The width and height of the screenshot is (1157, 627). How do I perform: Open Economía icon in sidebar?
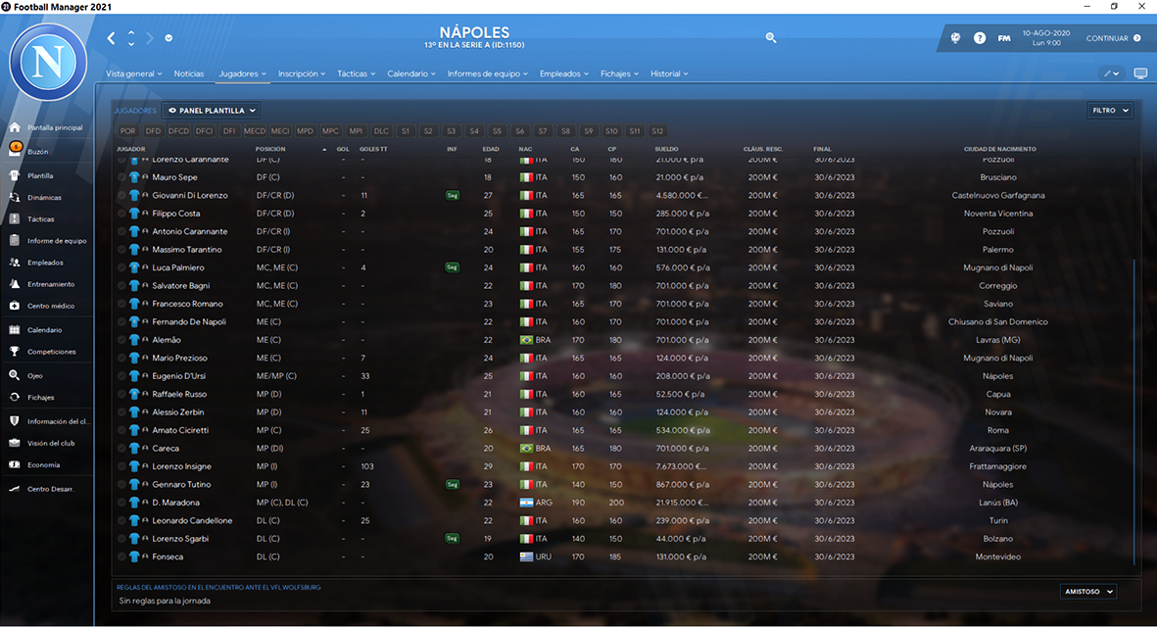[x=14, y=464]
